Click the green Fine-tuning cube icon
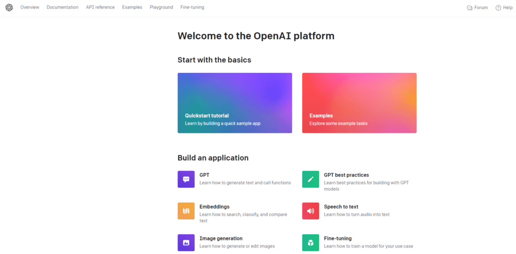 310,242
